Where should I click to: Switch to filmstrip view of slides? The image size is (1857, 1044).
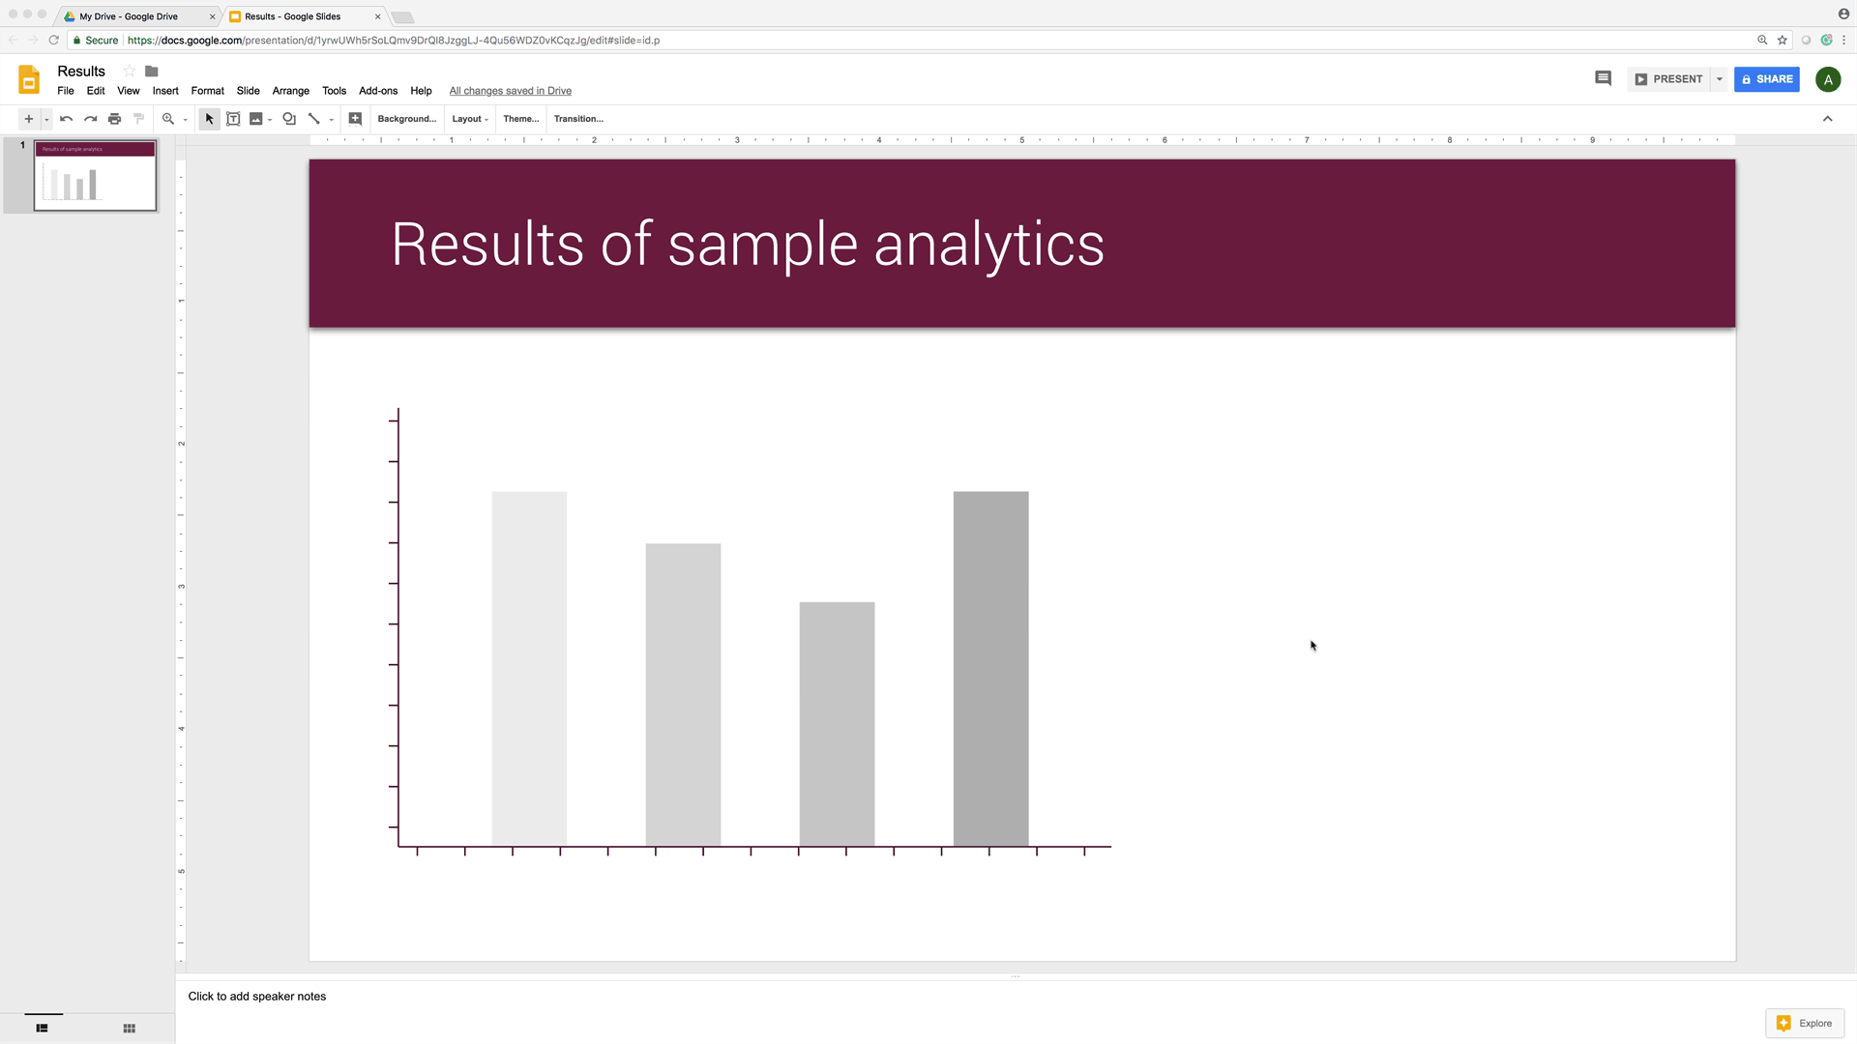[x=42, y=1029]
